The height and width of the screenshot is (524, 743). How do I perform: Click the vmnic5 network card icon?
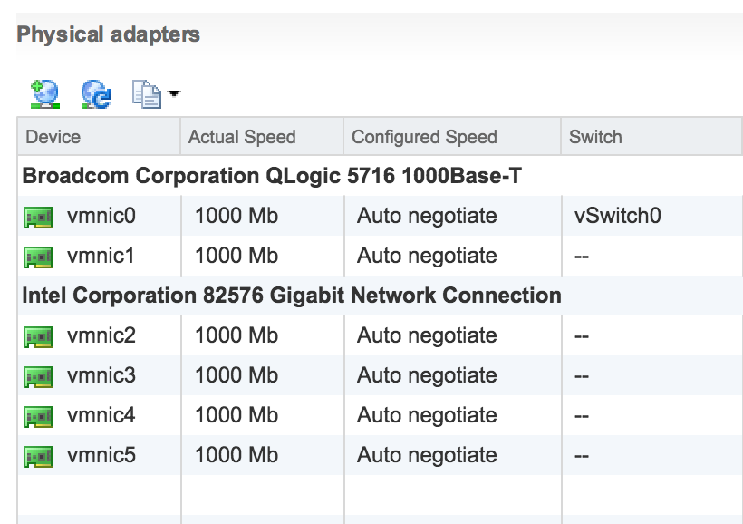38,457
